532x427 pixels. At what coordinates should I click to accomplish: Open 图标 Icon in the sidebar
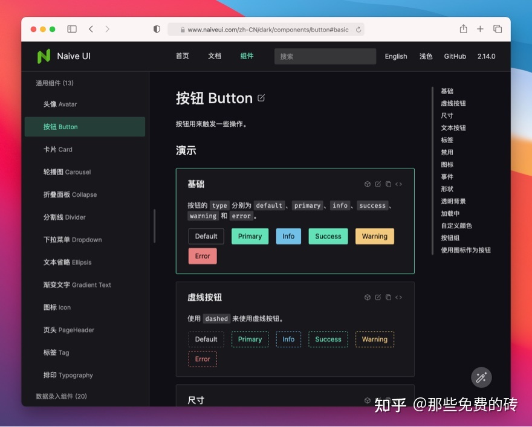click(x=85, y=307)
